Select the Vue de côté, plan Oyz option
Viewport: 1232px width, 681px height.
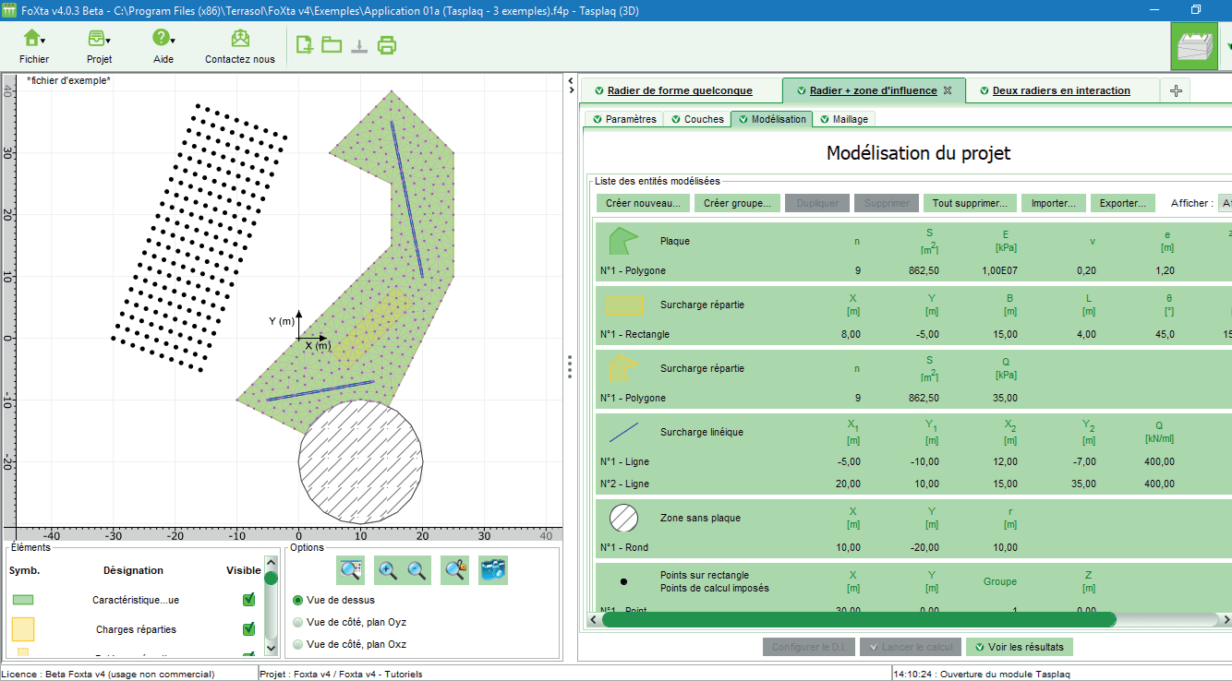tap(297, 622)
